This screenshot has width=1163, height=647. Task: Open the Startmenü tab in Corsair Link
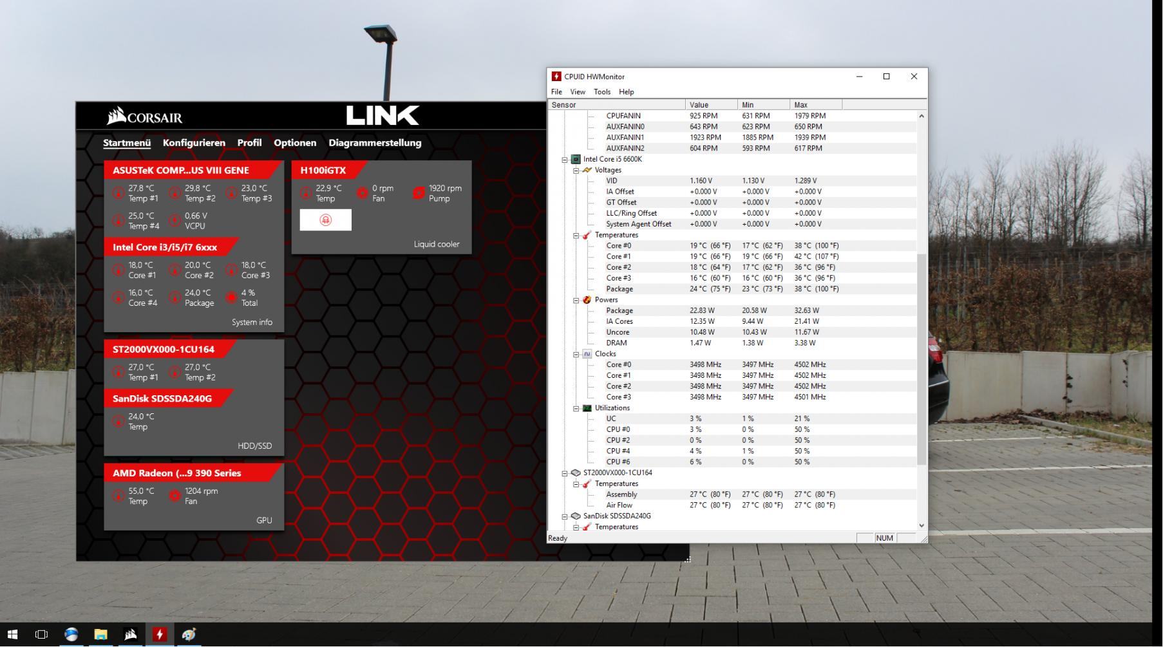click(127, 143)
